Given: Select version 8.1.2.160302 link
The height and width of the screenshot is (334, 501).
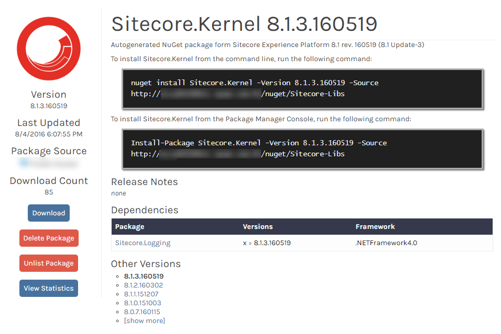Looking at the screenshot, I should point(143,285).
